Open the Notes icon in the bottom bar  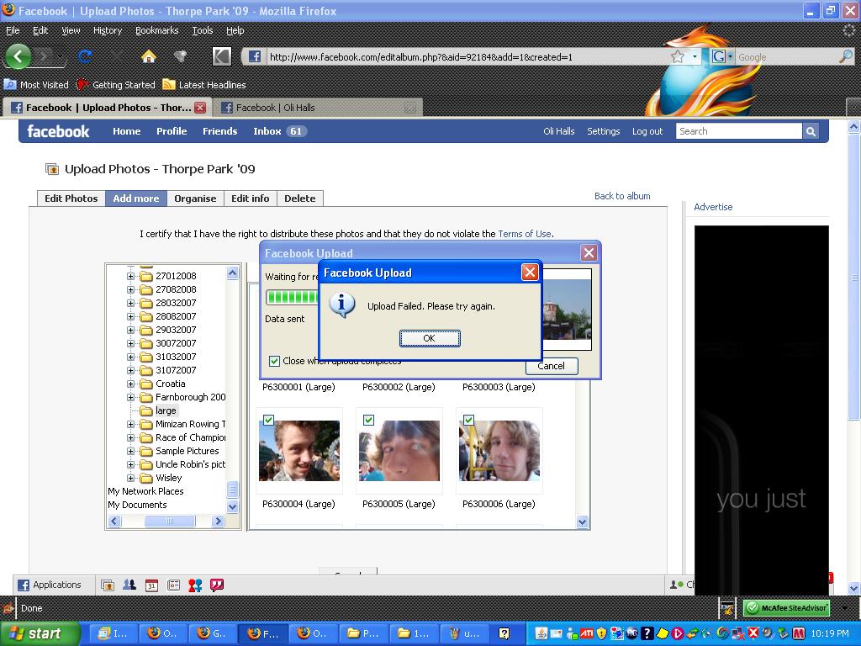[x=173, y=585]
